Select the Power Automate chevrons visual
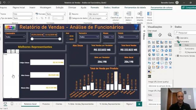Viewport: 196px width, 110px height. (166, 67)
